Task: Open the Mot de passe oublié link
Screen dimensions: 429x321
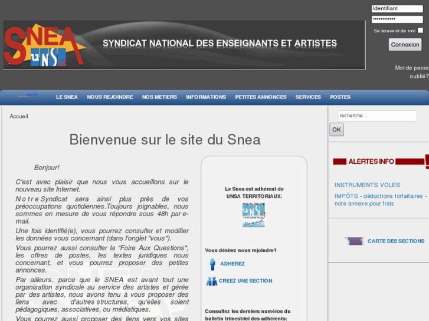Action: tap(412, 72)
